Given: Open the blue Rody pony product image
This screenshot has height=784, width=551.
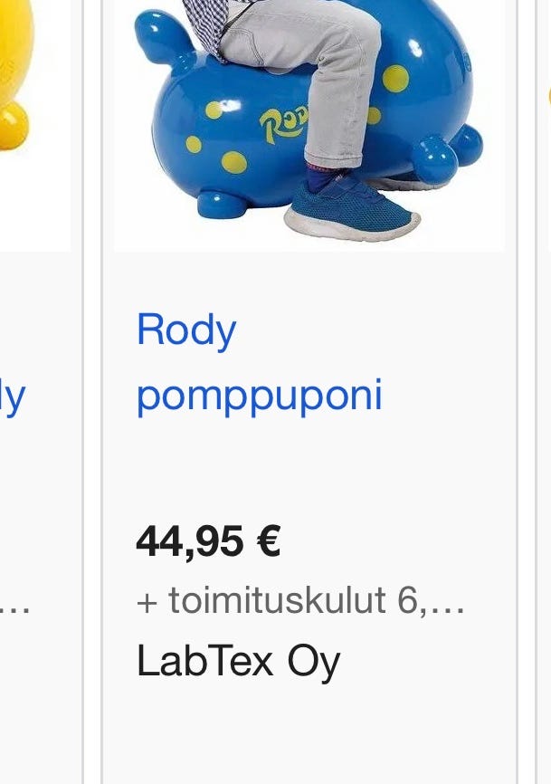Looking at the screenshot, I should click(x=309, y=125).
